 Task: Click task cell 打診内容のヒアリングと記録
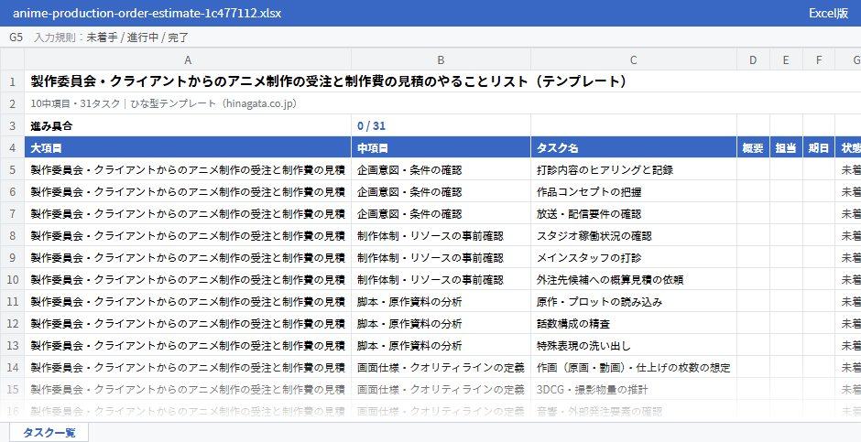(634, 169)
